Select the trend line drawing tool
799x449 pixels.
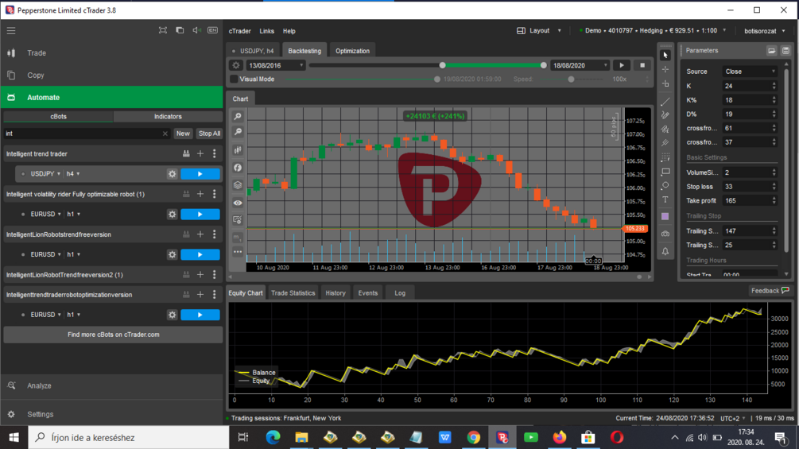click(665, 101)
